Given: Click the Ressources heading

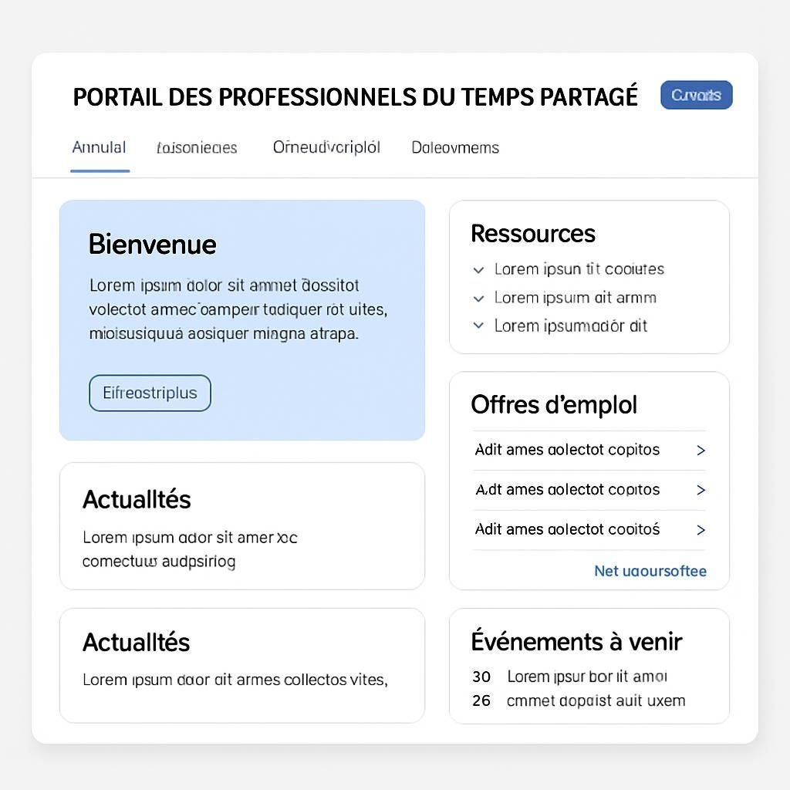Looking at the screenshot, I should coord(533,234).
